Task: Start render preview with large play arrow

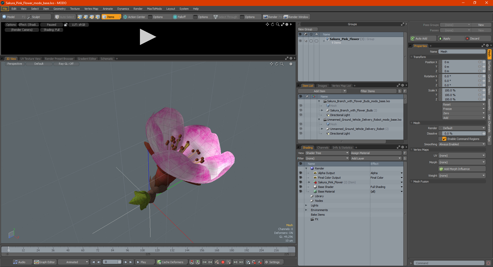Action: pos(148,37)
